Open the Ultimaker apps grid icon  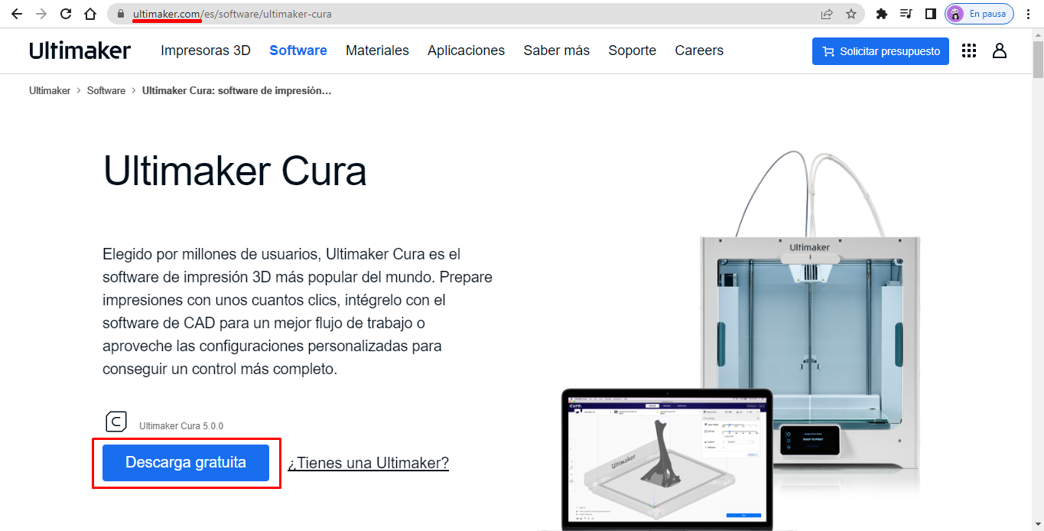coord(969,50)
